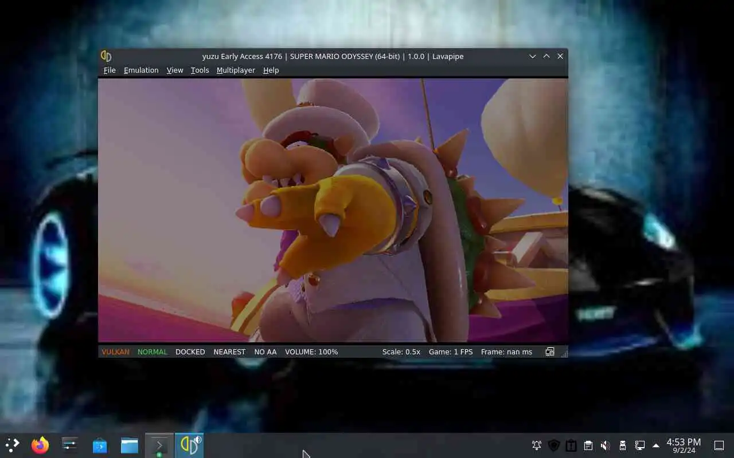
Task: Switch the NEAREST scaling filter setting
Action: click(x=229, y=352)
